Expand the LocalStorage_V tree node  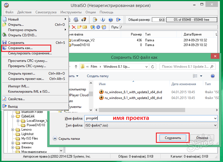pos(18,121)
